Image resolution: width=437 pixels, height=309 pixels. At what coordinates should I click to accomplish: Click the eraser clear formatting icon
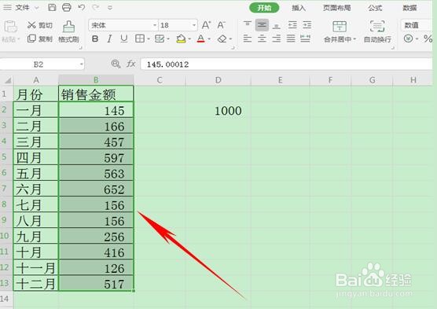click(222, 39)
